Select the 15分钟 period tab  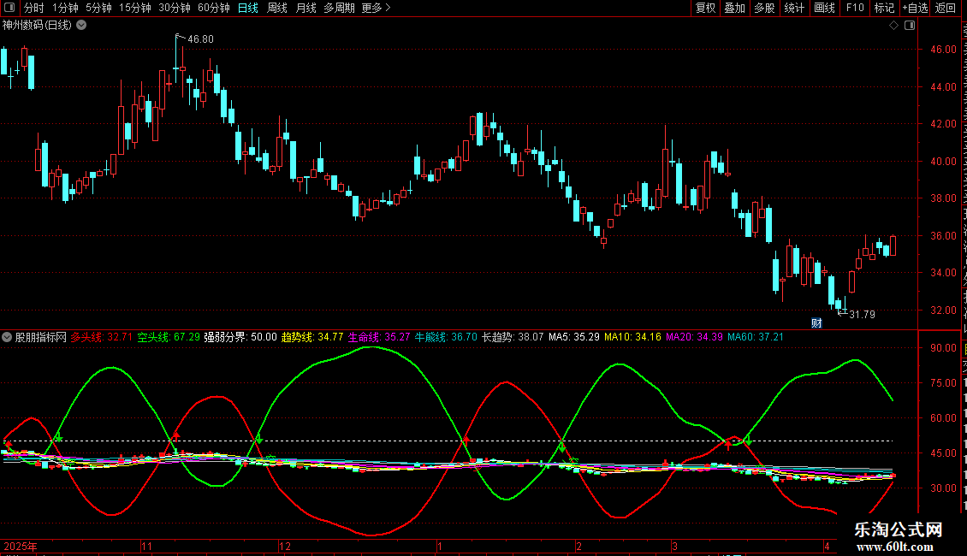pos(134,8)
